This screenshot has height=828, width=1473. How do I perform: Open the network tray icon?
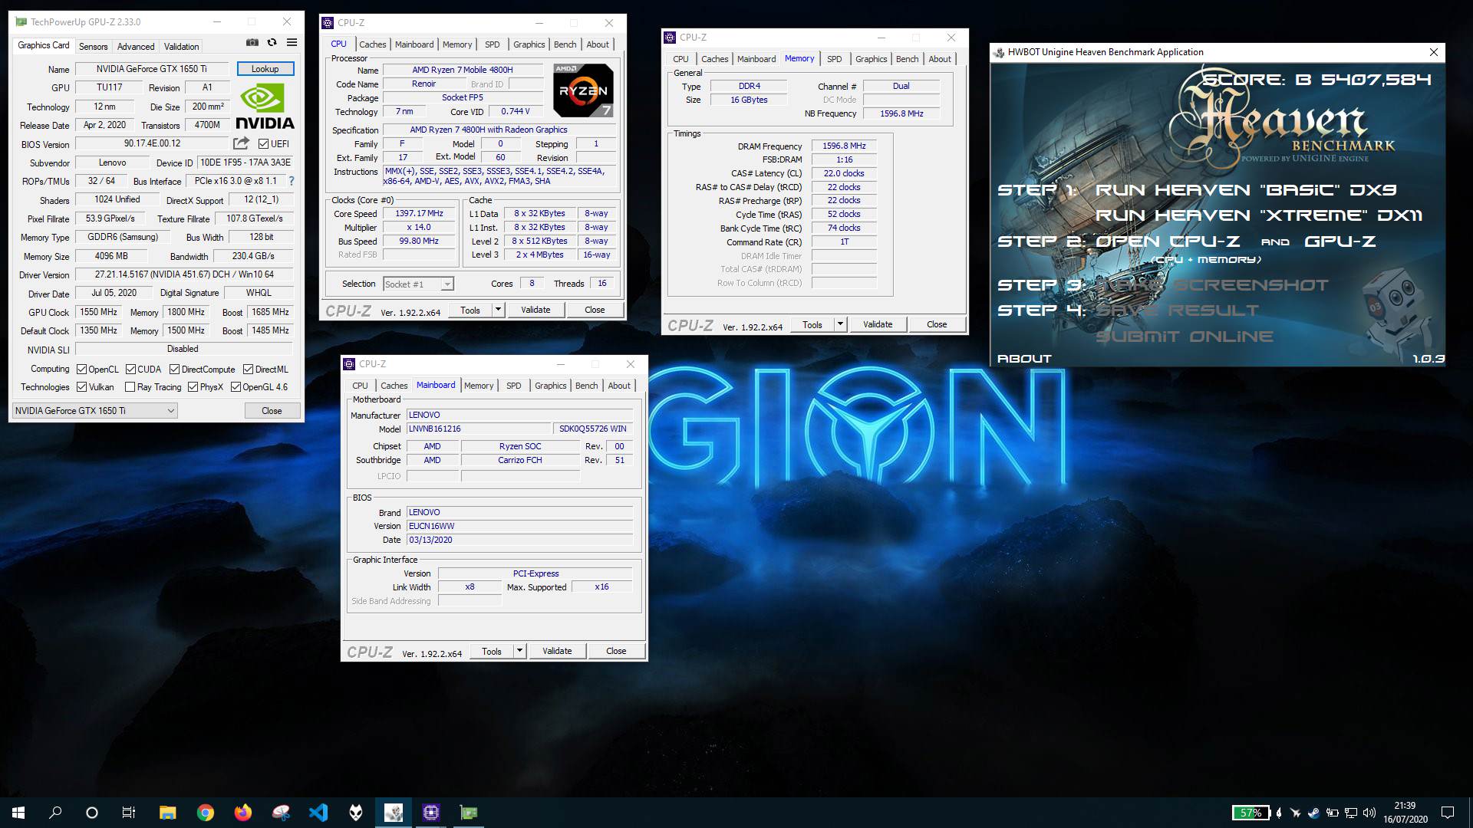point(1351,813)
